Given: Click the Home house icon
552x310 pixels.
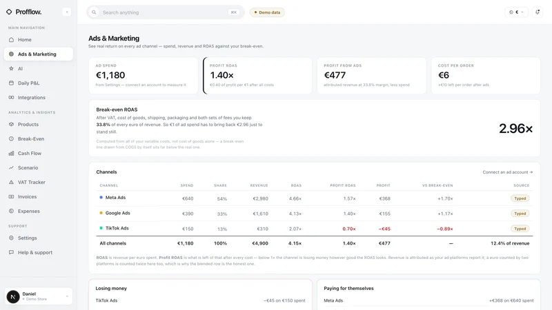Looking at the screenshot, I should (11, 40).
